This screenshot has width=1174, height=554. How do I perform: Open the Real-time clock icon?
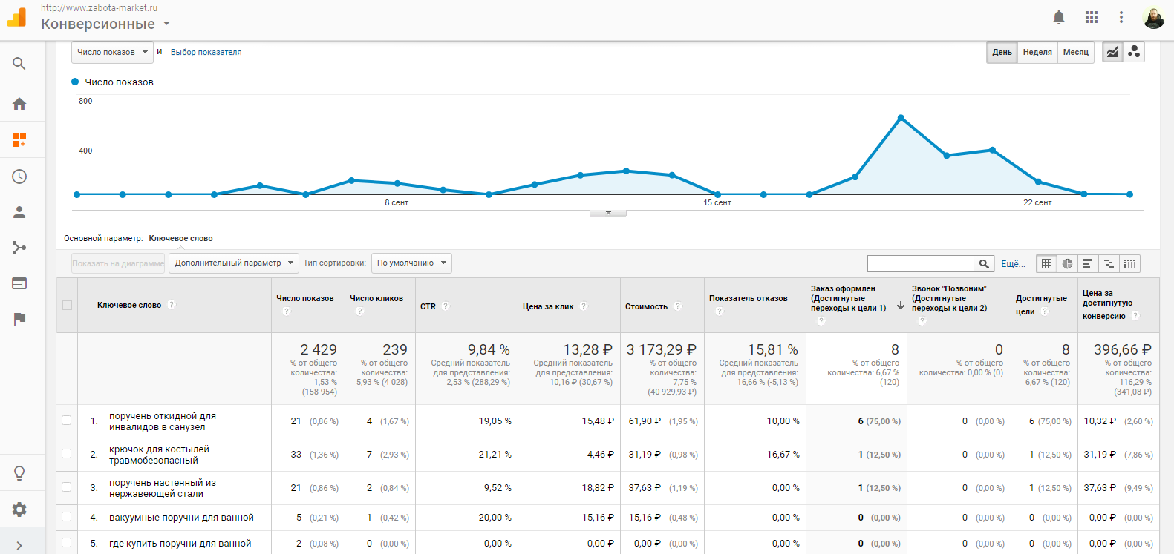(x=19, y=177)
